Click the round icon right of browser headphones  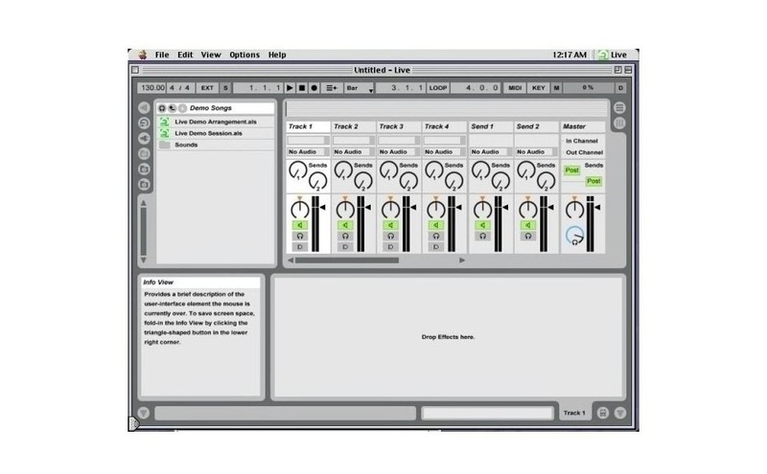173,108
